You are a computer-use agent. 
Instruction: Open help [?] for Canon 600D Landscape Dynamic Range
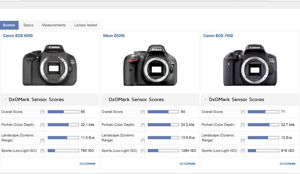42,140
